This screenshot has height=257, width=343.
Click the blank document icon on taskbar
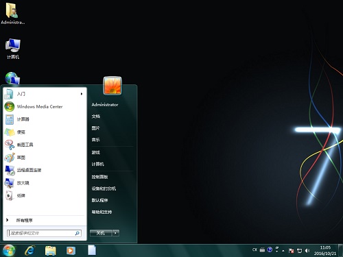(92, 250)
